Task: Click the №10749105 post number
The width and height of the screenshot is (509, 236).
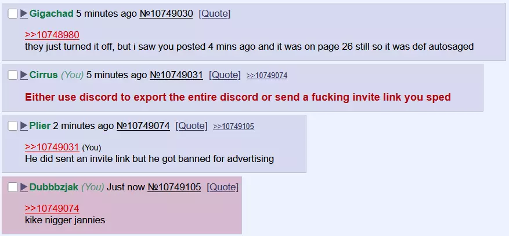Action: [174, 187]
